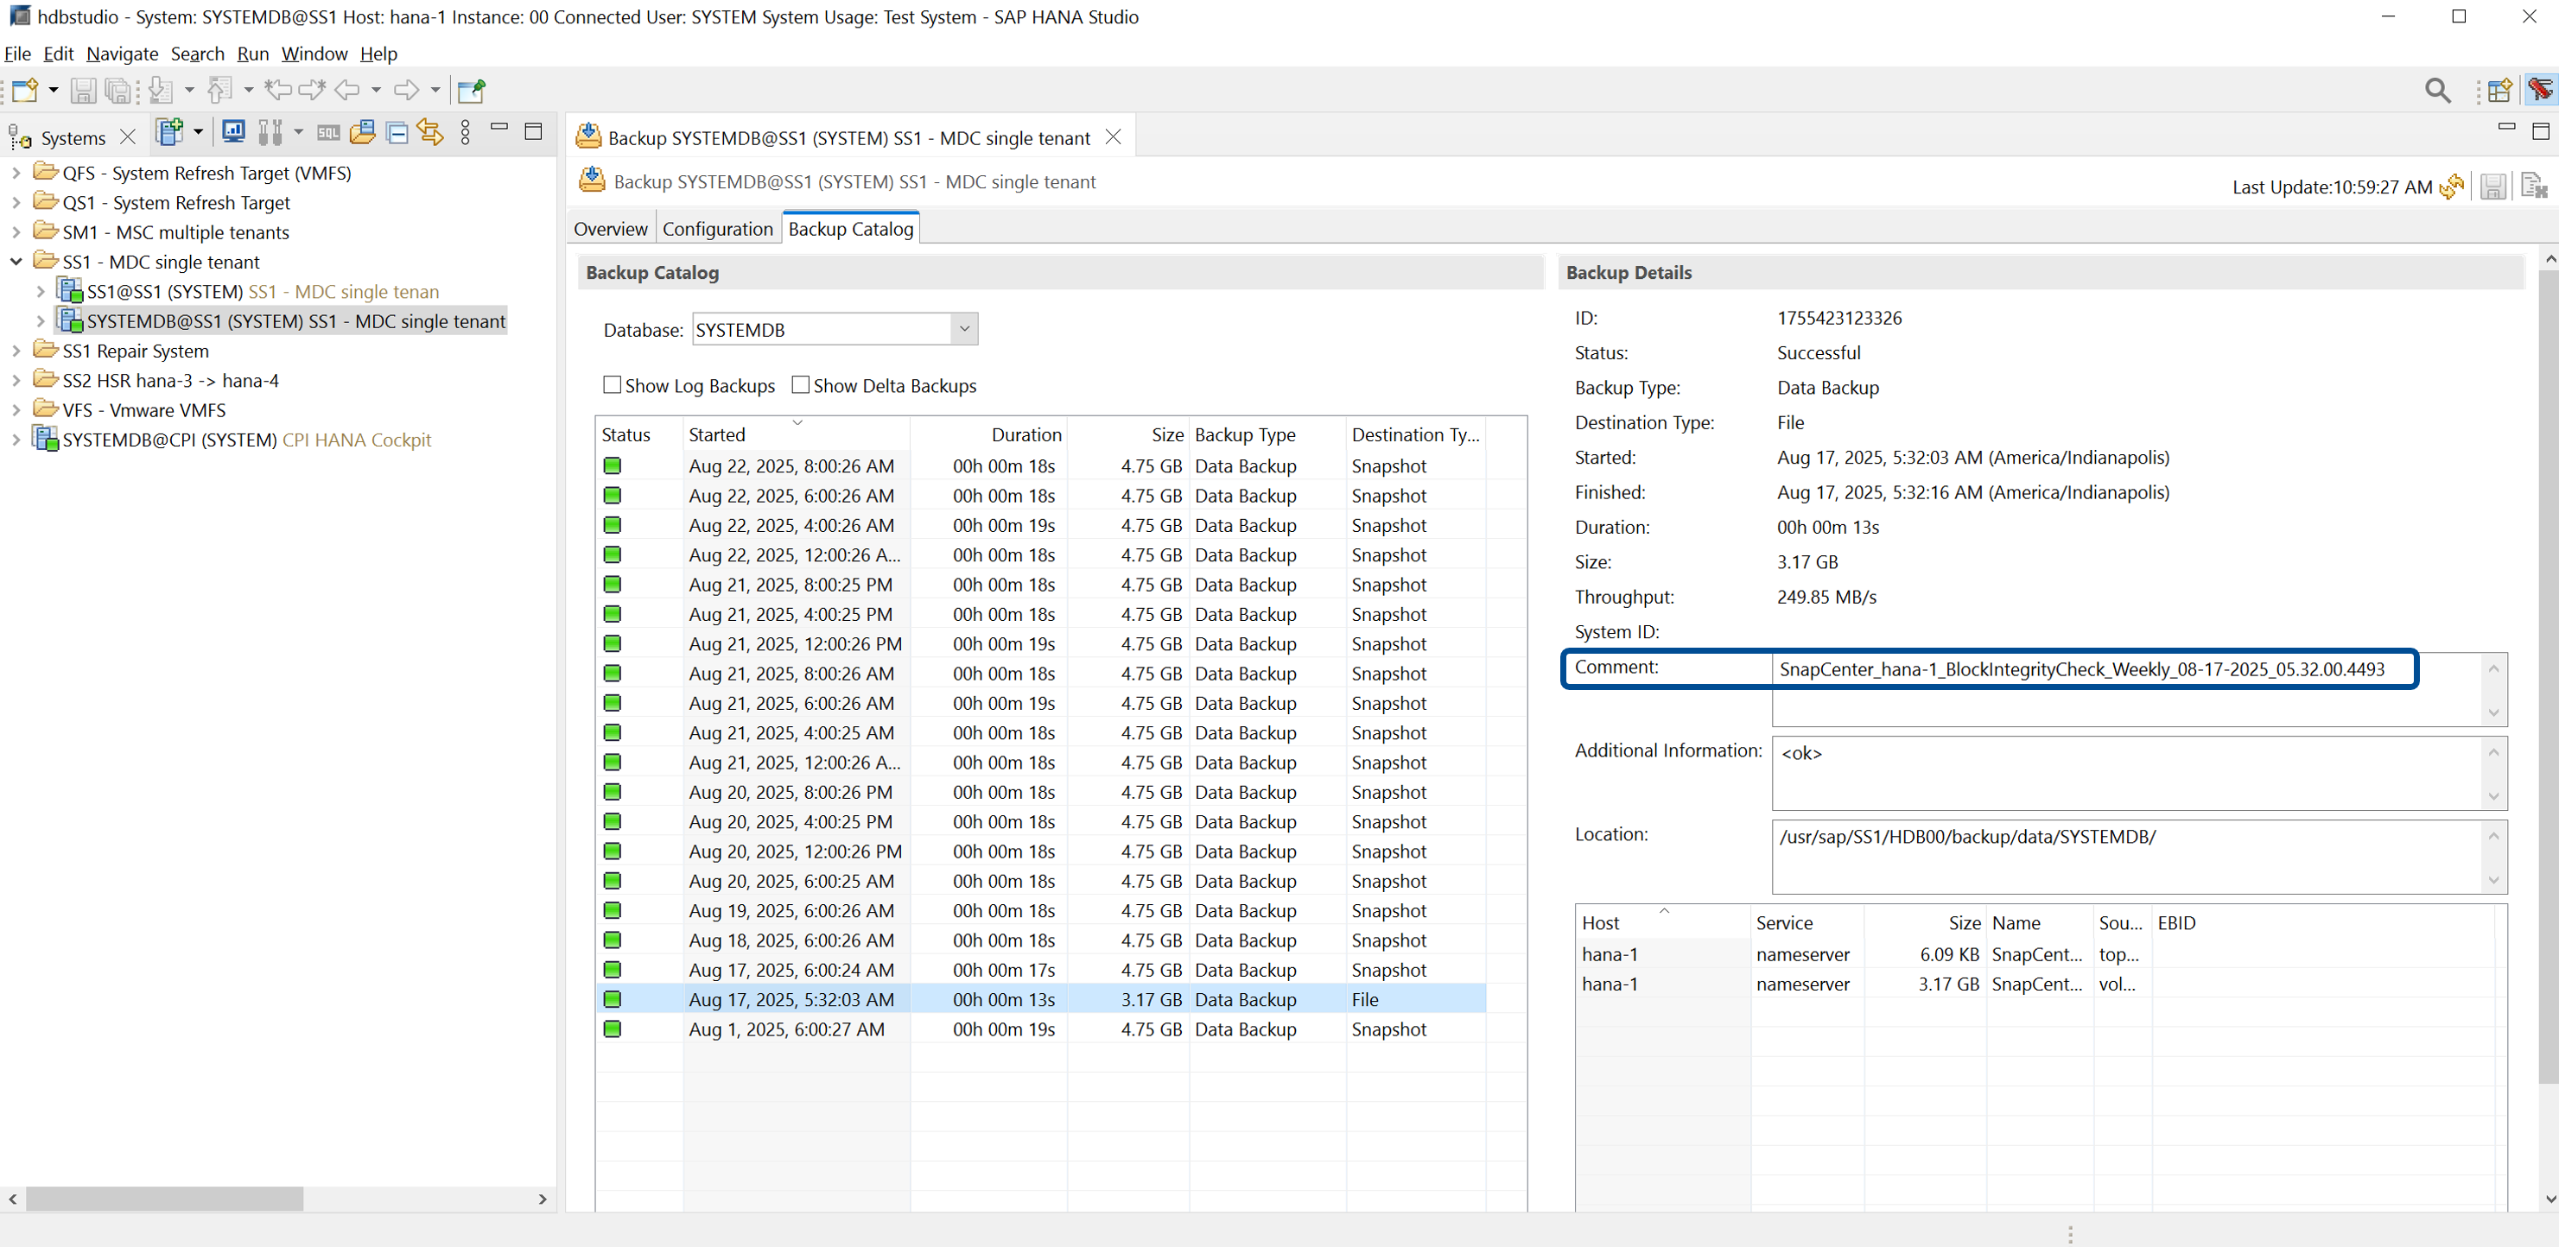Expand the QFS System Refresh Target folder
The image size is (2559, 1247).
coord(16,173)
